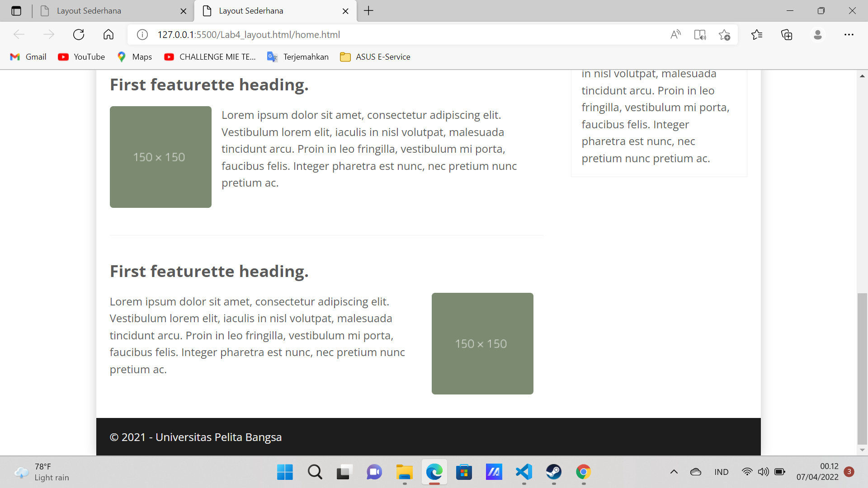
Task: Open the Read aloud icon in address bar
Action: [x=675, y=35]
